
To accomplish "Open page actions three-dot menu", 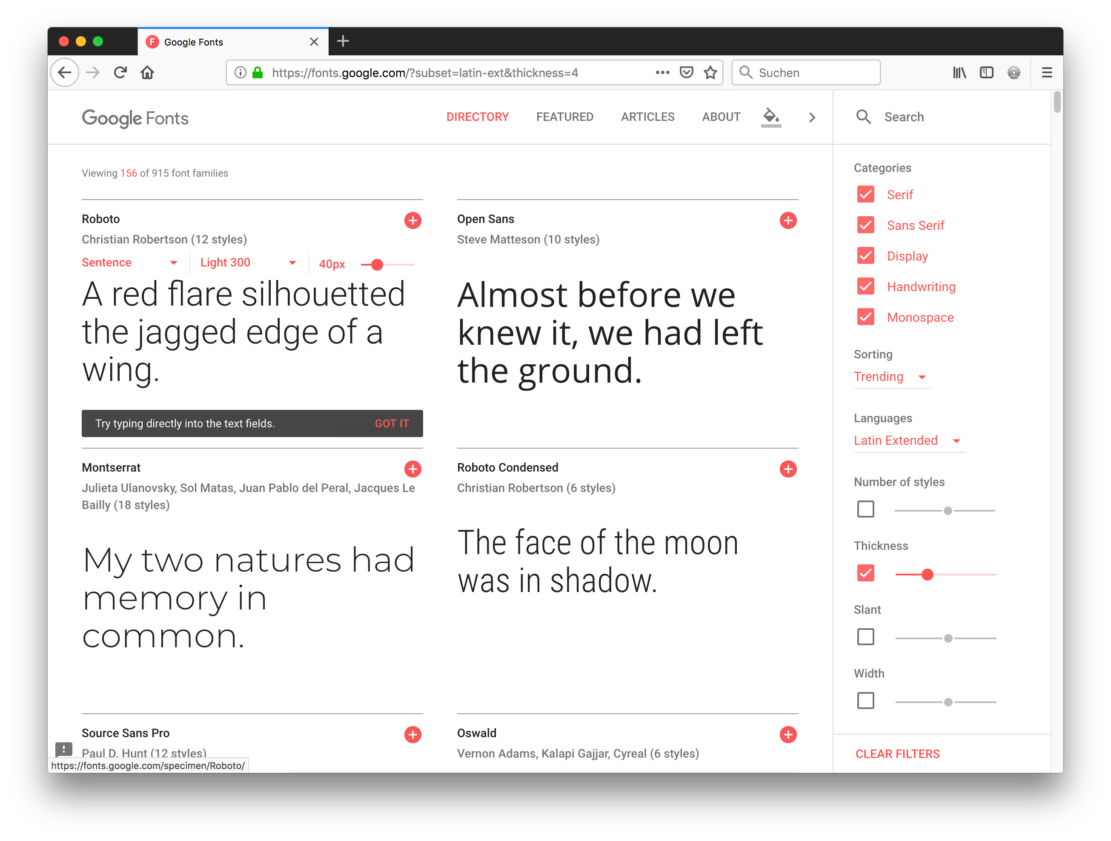I will tap(662, 72).
